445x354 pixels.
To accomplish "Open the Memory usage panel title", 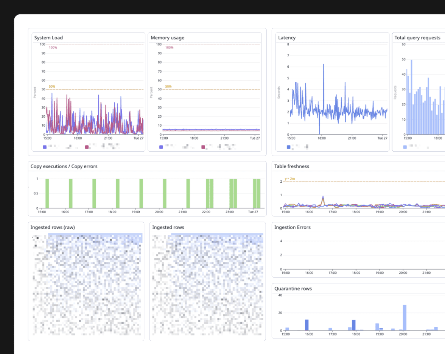I will coord(167,38).
